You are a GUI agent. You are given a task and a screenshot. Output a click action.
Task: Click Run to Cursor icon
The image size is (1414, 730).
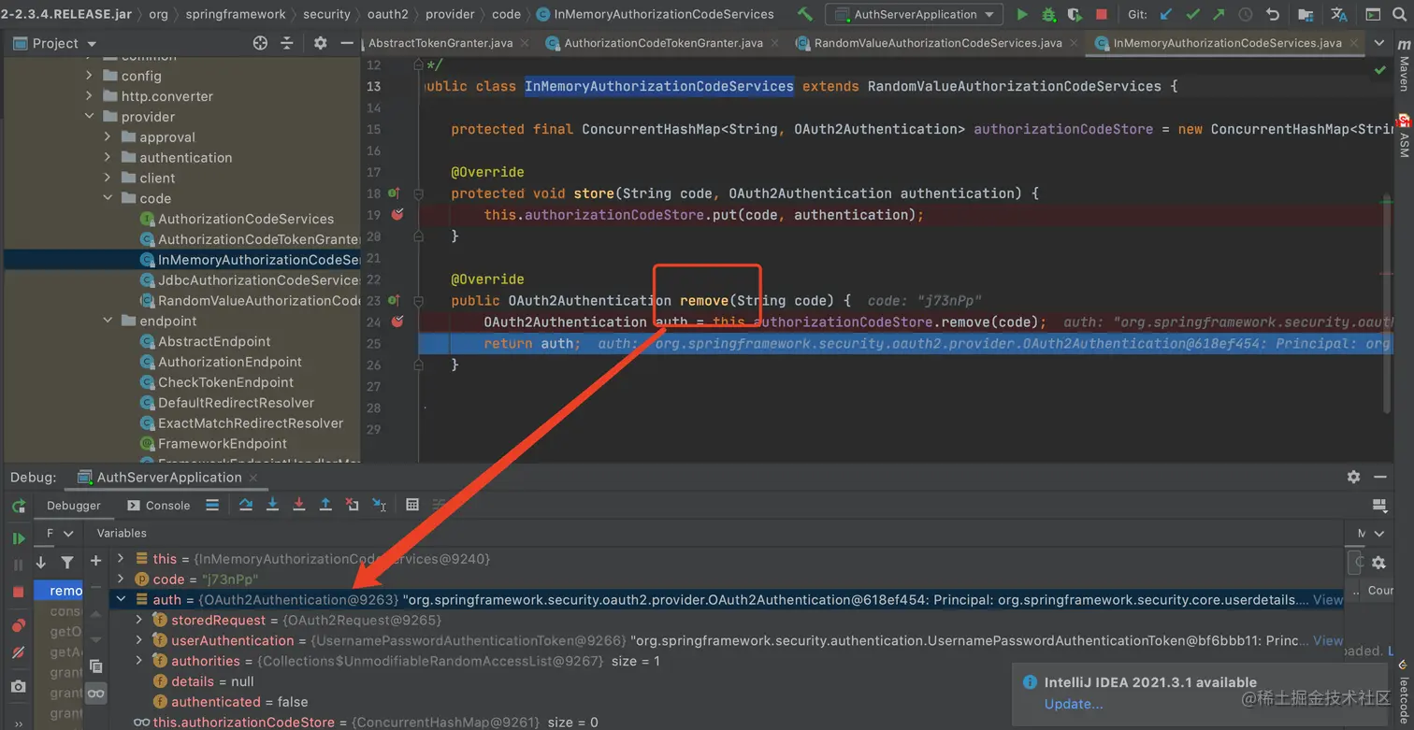(379, 505)
